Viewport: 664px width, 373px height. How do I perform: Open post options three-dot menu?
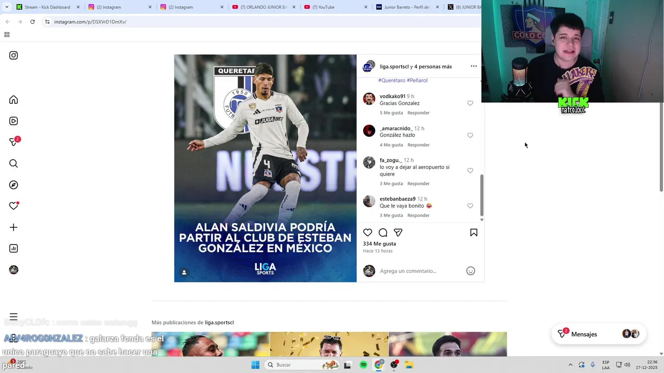coord(474,66)
